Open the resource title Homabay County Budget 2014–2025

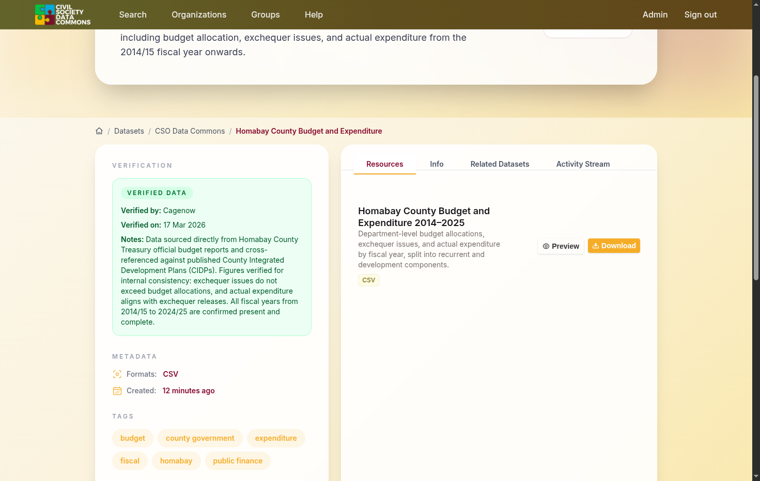(424, 217)
